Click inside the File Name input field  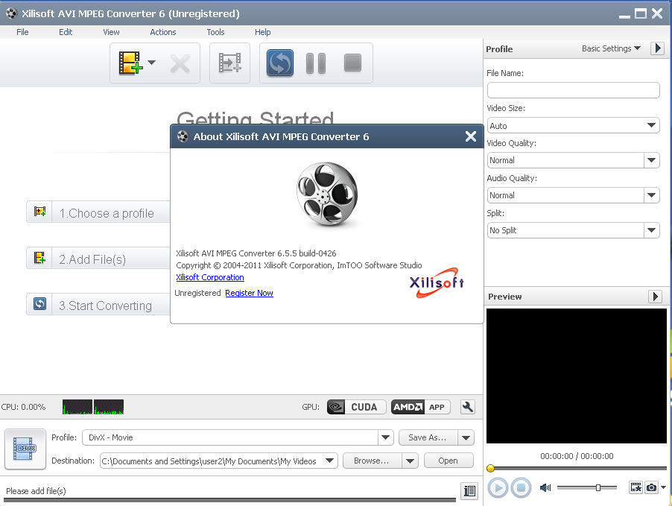click(x=572, y=90)
